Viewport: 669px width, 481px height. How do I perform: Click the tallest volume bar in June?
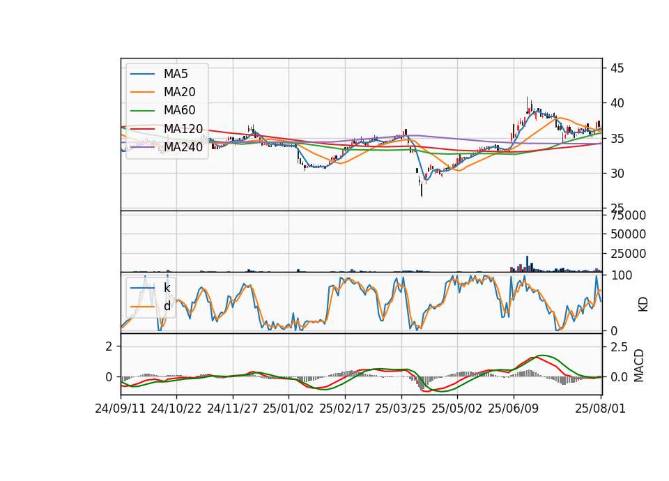pos(527,264)
